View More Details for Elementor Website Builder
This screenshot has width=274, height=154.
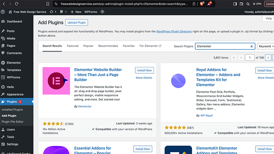click(144, 78)
